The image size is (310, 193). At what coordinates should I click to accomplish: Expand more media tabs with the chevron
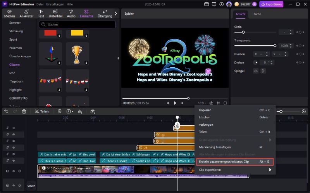click(x=115, y=14)
